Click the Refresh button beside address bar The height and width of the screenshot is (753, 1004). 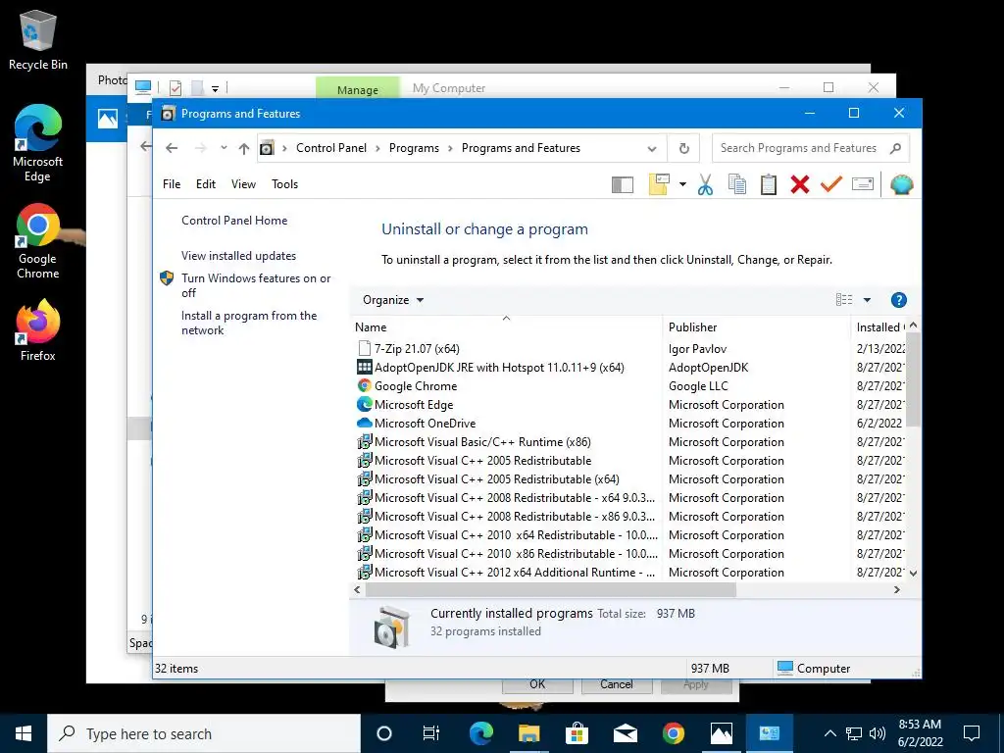(683, 149)
